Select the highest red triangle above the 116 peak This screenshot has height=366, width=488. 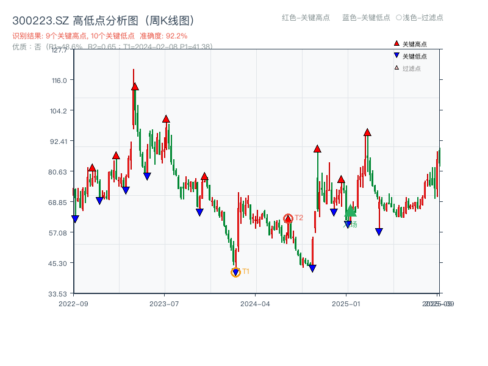(134, 85)
